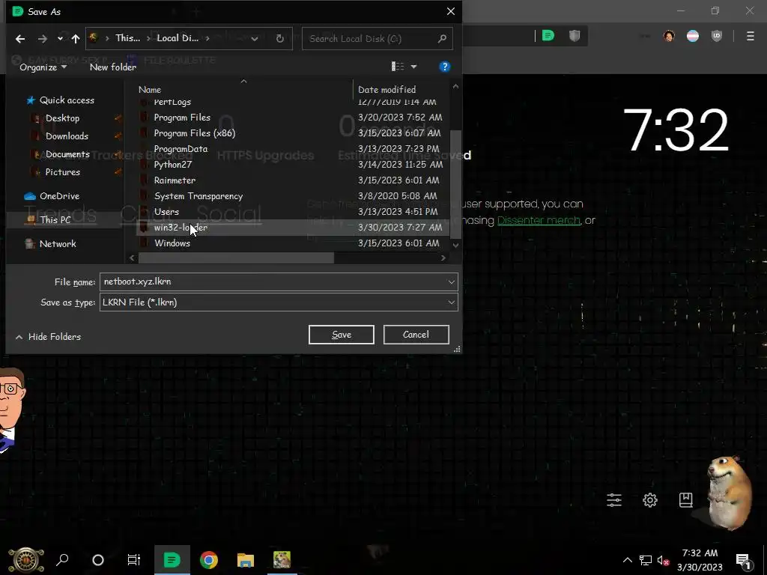This screenshot has width=767, height=575.
Task: Click scroll right arrow of file list
Action: (443, 258)
